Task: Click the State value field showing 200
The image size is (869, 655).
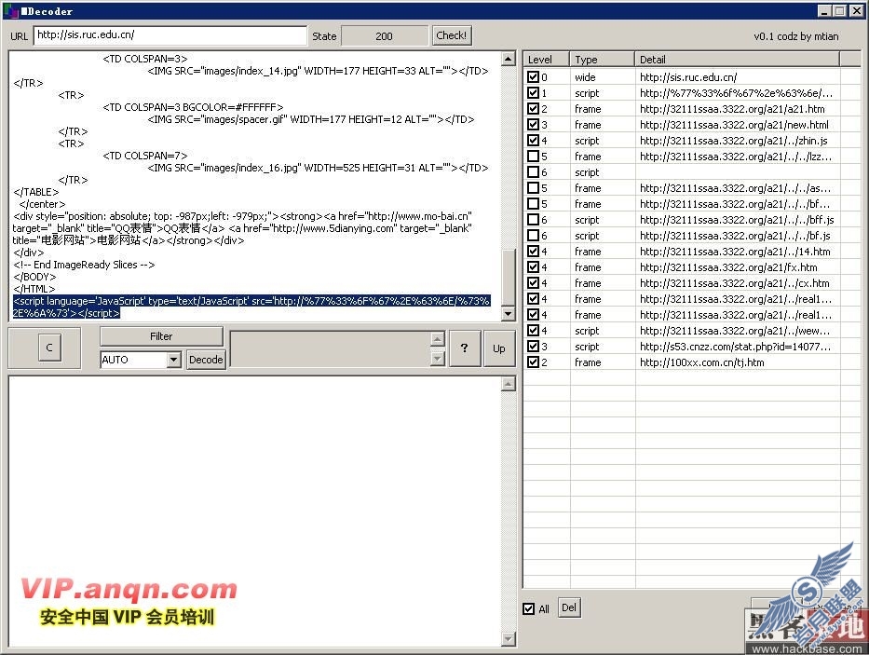Action: coord(384,36)
